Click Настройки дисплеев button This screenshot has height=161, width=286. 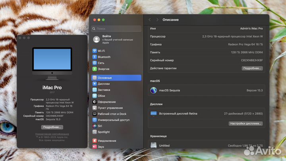click(245, 123)
